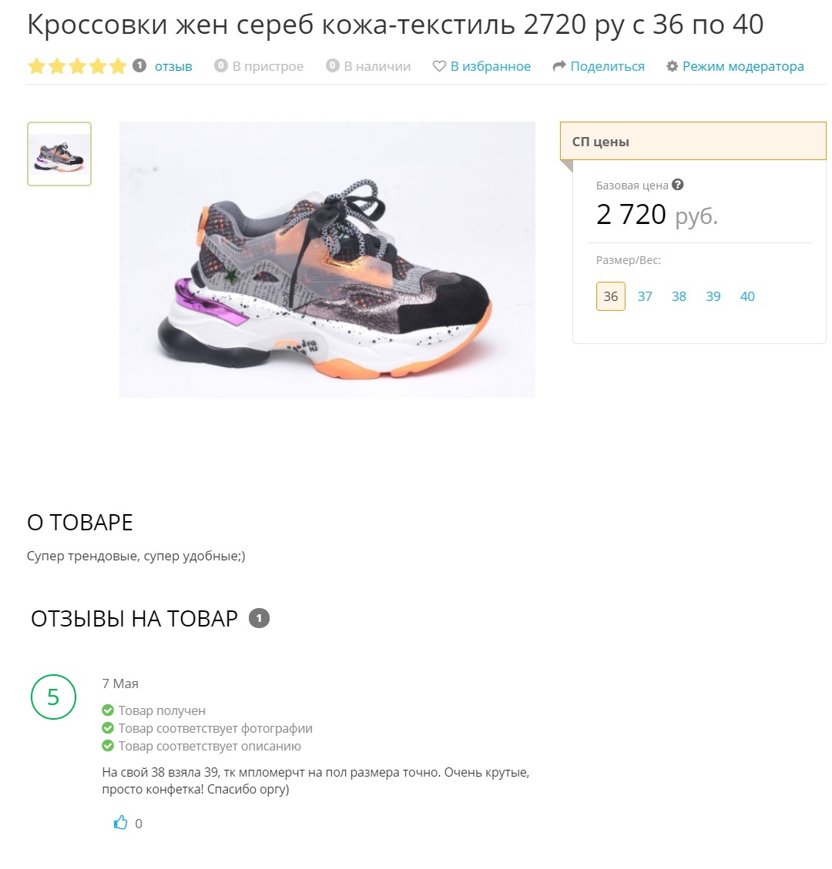Click the review count badge near stars

139,65
